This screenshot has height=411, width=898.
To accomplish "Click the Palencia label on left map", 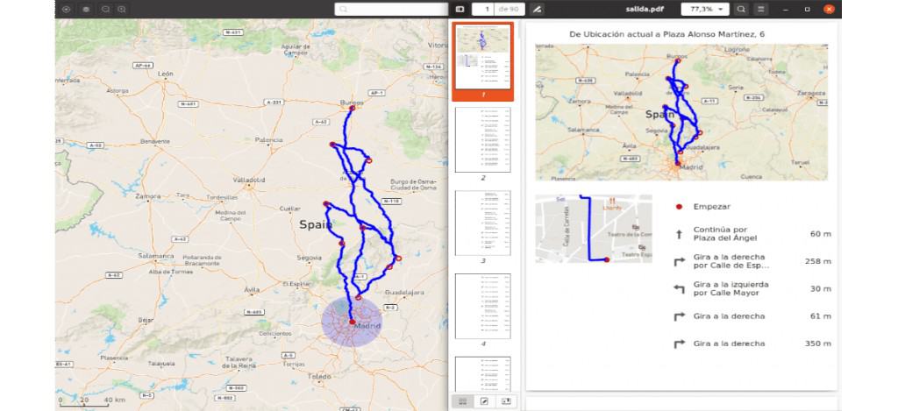I will click(268, 139).
